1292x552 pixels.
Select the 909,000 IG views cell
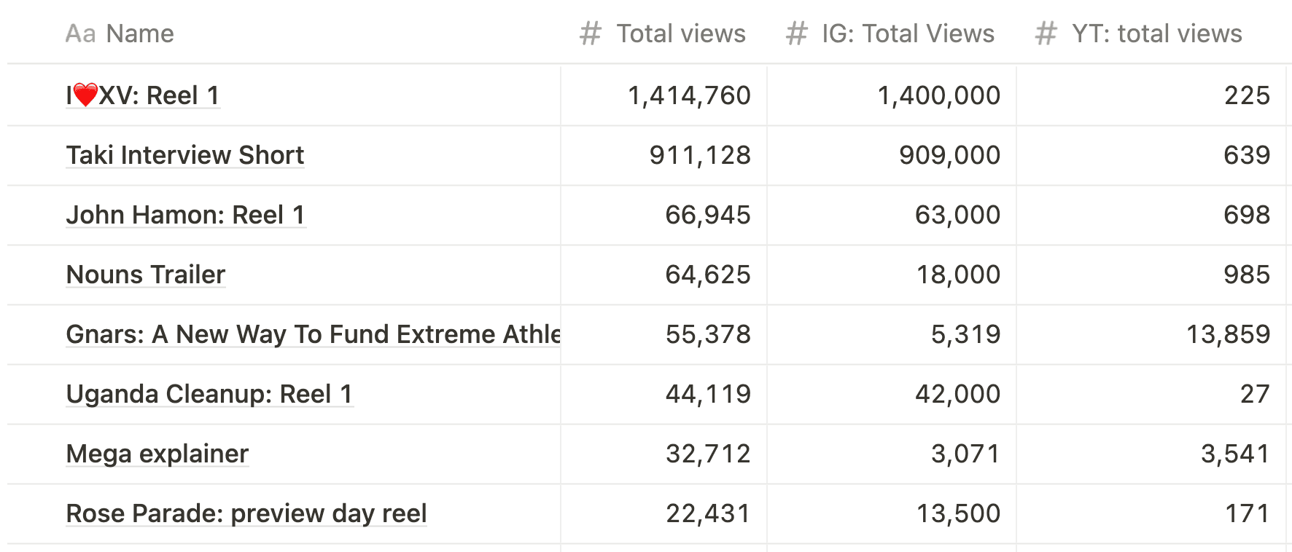pyautogui.click(x=949, y=155)
